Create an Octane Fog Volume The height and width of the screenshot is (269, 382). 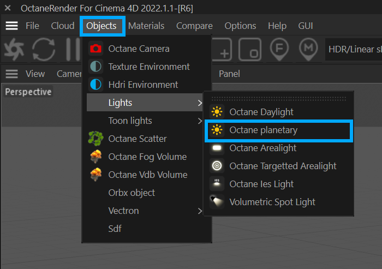(x=147, y=157)
